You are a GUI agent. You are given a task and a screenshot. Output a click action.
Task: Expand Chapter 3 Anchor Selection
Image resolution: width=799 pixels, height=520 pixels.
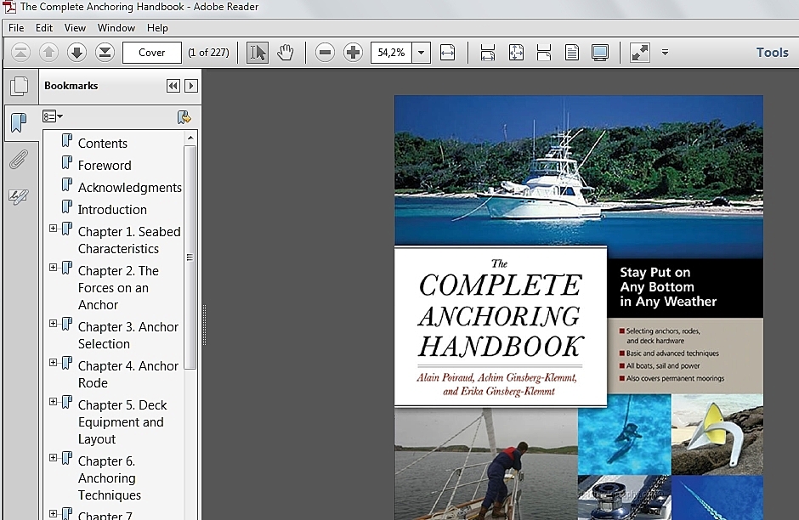point(53,324)
